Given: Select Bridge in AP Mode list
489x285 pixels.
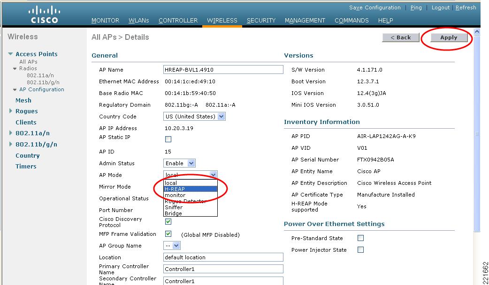Looking at the screenshot, I should (x=190, y=213).
